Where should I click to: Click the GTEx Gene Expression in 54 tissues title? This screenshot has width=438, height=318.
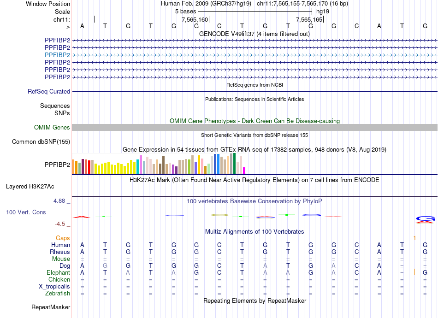click(255, 150)
